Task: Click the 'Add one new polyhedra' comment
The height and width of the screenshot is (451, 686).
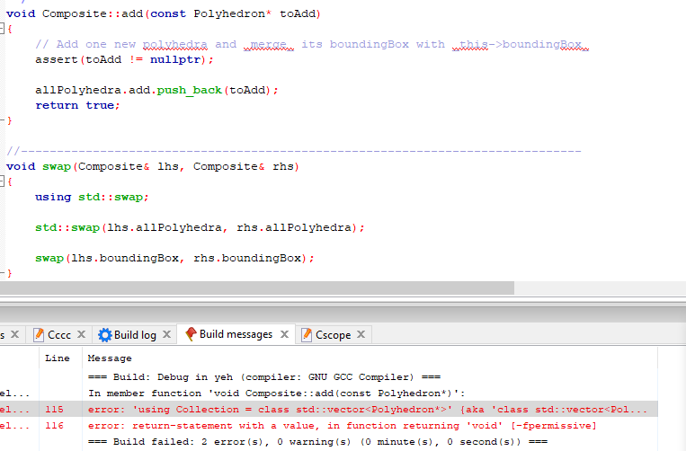Action: pos(312,44)
